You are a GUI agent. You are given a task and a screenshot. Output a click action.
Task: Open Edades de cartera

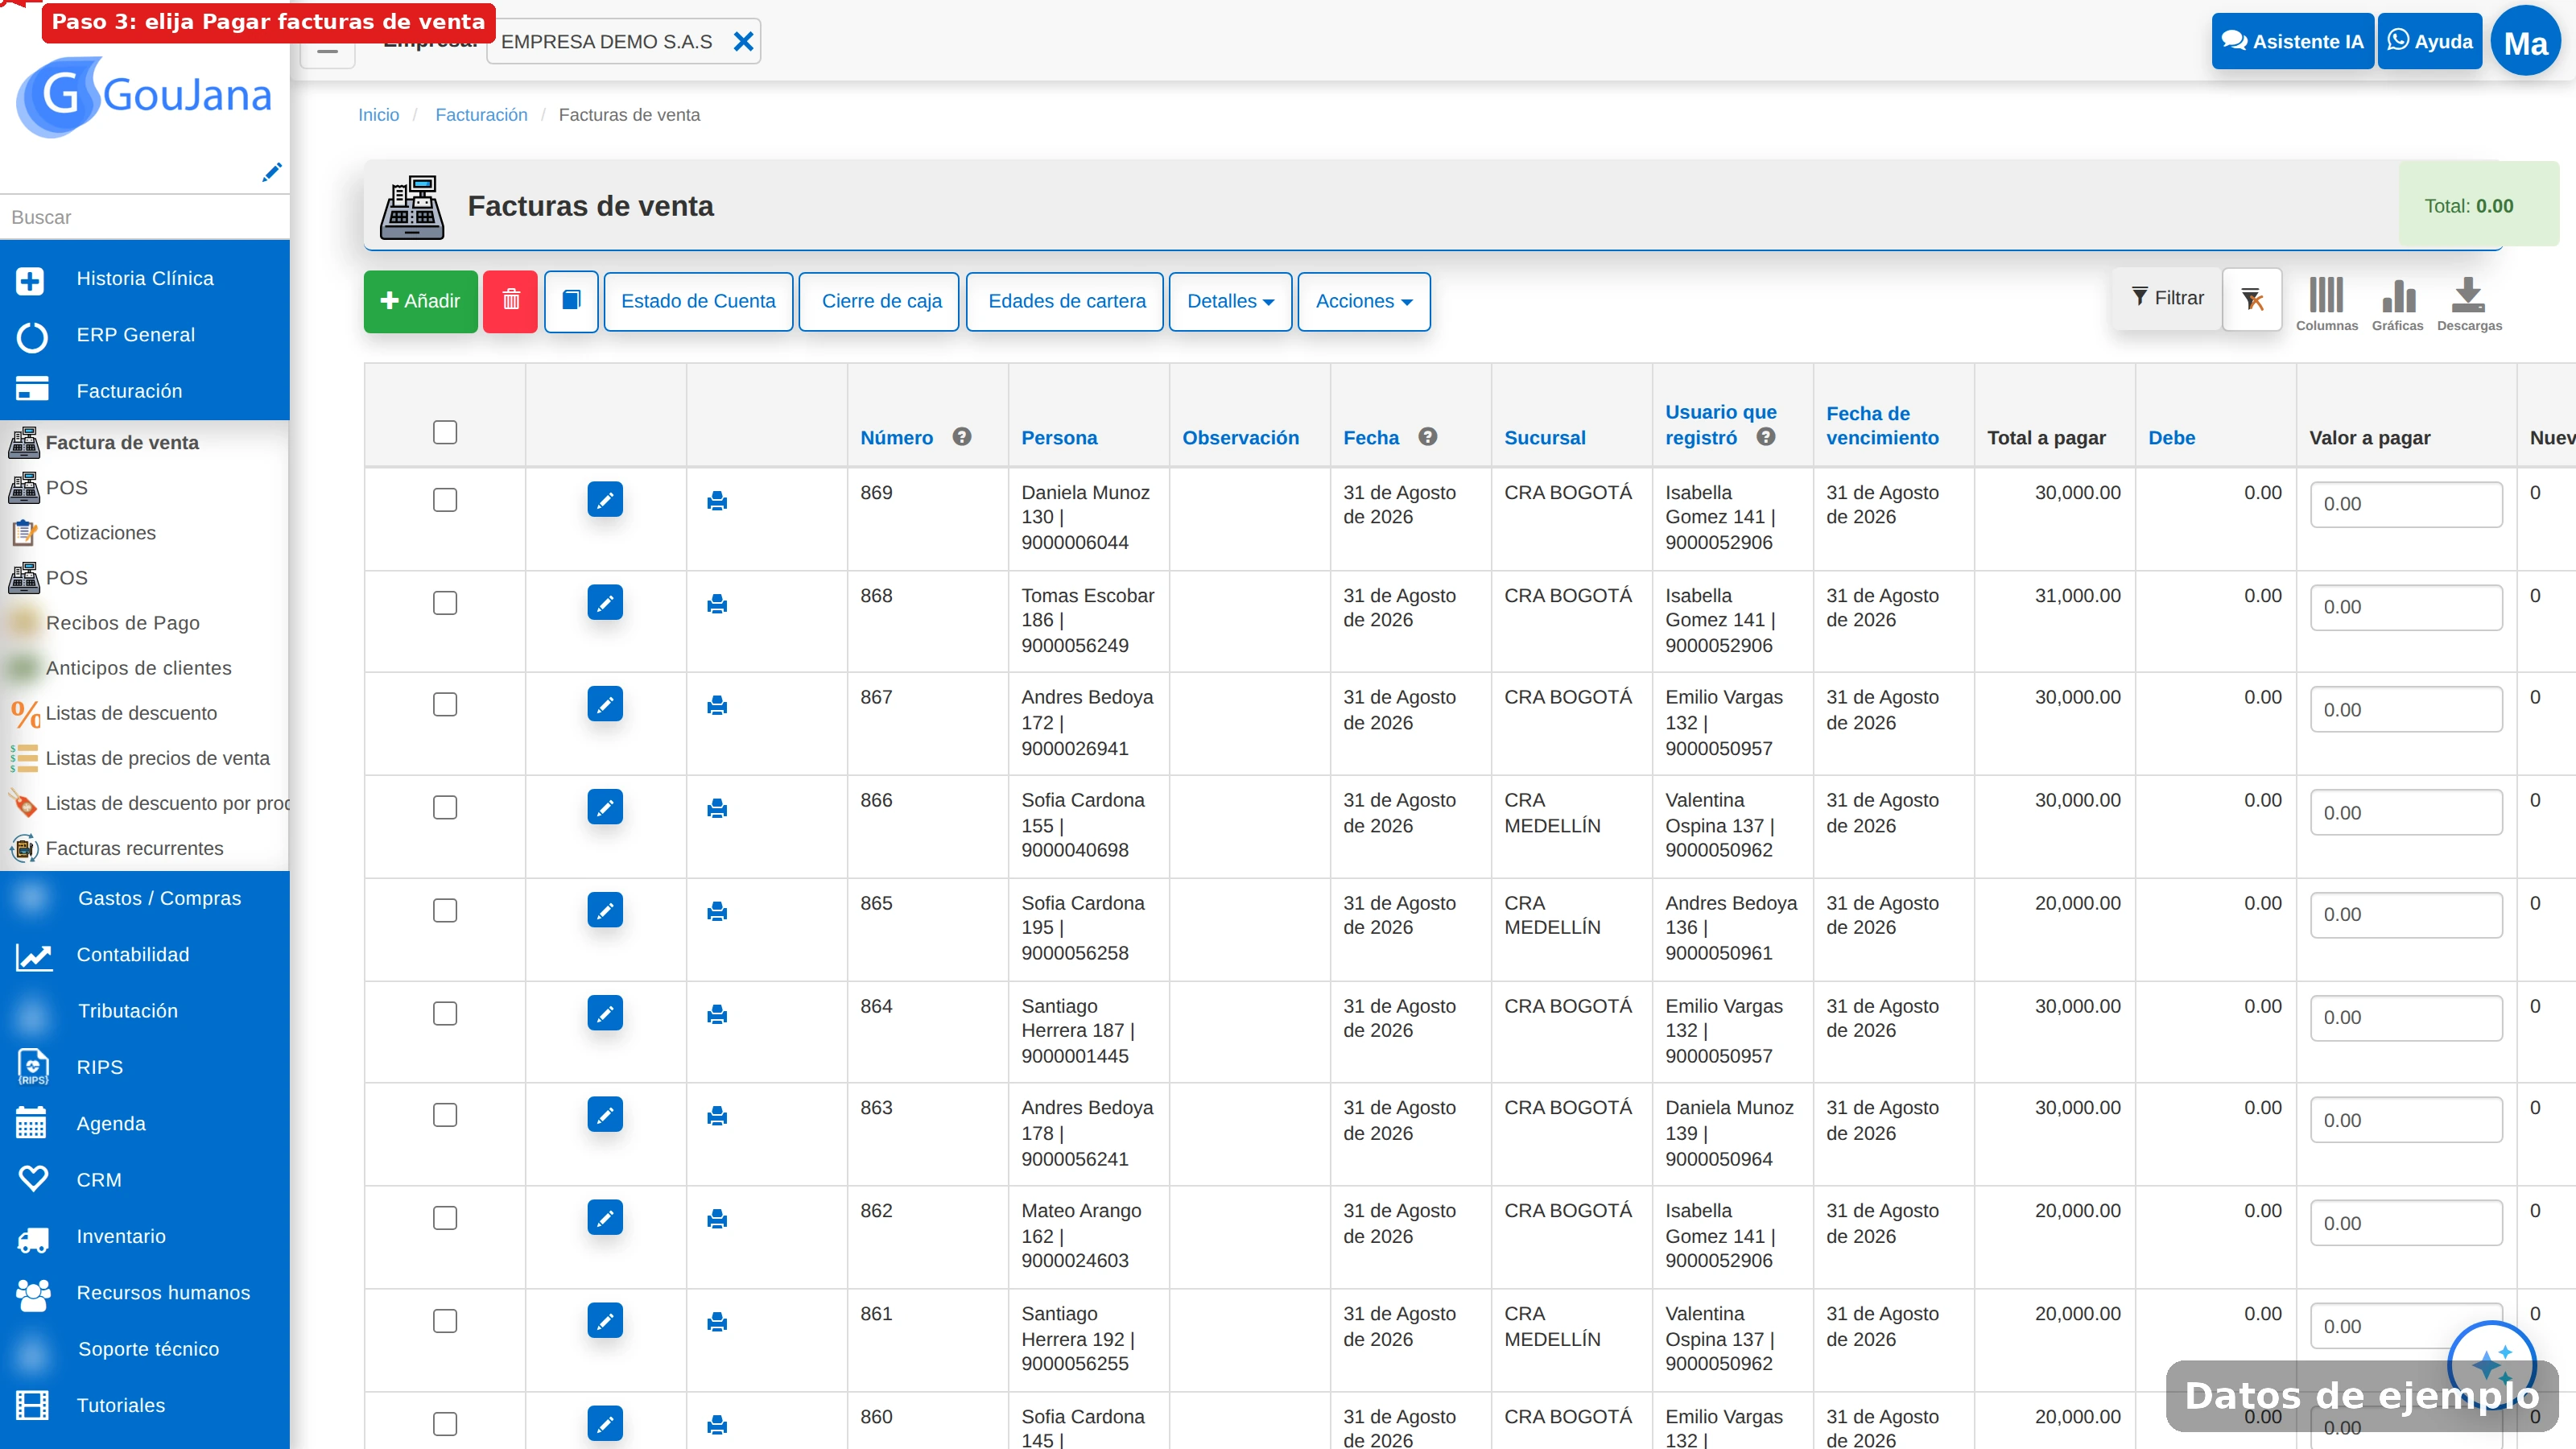click(1066, 301)
